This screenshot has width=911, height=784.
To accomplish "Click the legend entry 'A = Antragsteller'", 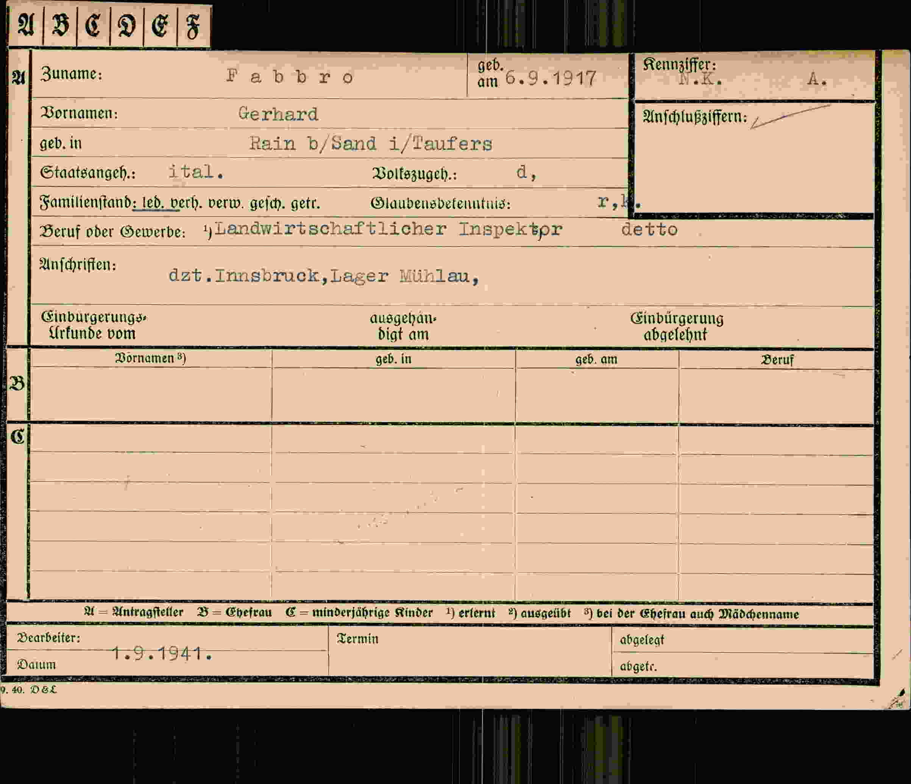I will 133,612.
